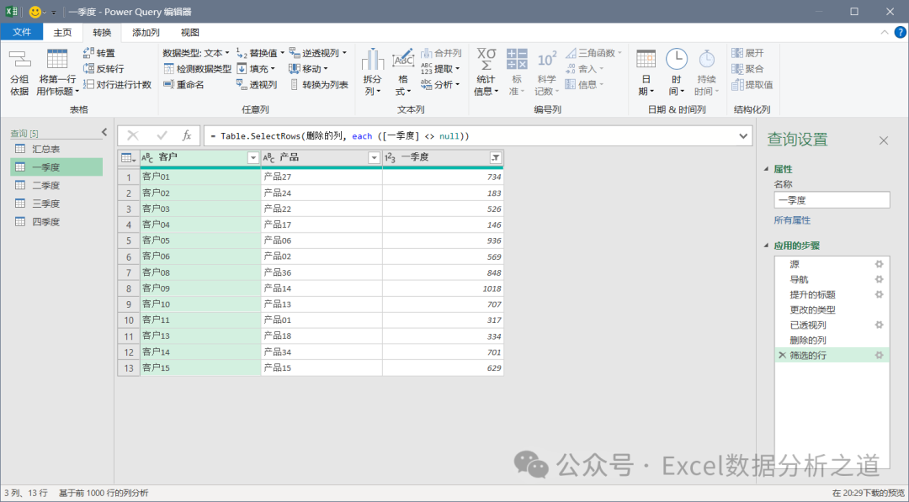This screenshot has width=909, height=502.
Task: Click 对行进行计数 count rows button
Action: click(x=117, y=85)
